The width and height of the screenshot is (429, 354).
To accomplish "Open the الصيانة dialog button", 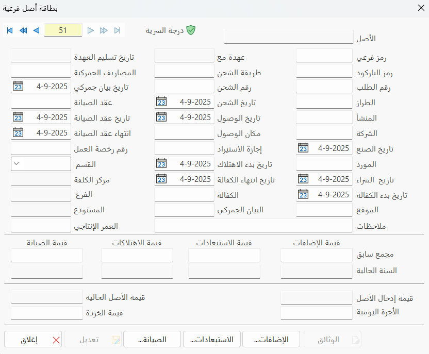I will (152, 339).
